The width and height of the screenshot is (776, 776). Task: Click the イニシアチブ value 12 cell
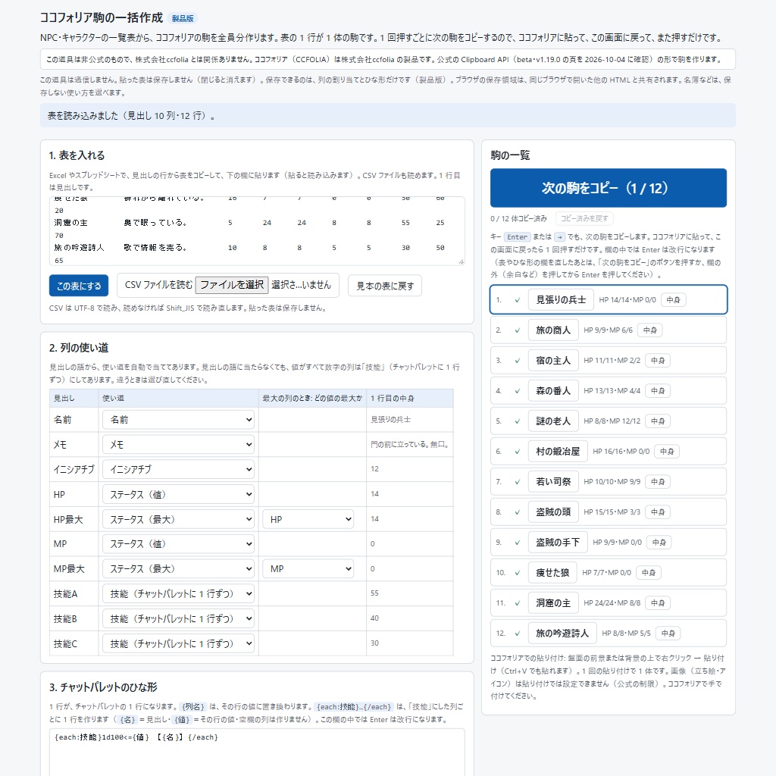point(410,469)
